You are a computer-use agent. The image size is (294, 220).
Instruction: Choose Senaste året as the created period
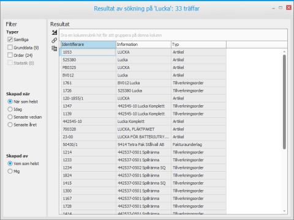click(10, 125)
